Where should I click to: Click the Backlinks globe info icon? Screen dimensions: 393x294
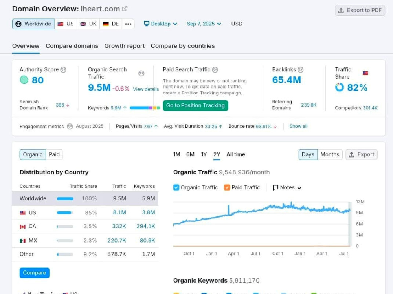[301, 69]
